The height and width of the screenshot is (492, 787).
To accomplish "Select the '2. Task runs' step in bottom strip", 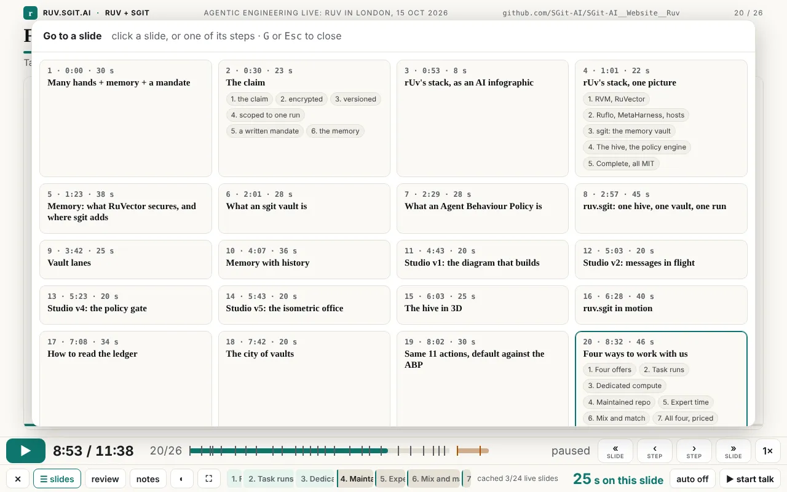I will coord(270,479).
